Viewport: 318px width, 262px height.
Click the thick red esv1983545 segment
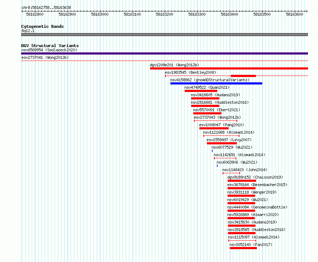click(x=243, y=76)
